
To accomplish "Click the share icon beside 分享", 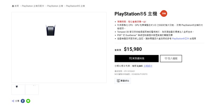I will pos(13,101).
